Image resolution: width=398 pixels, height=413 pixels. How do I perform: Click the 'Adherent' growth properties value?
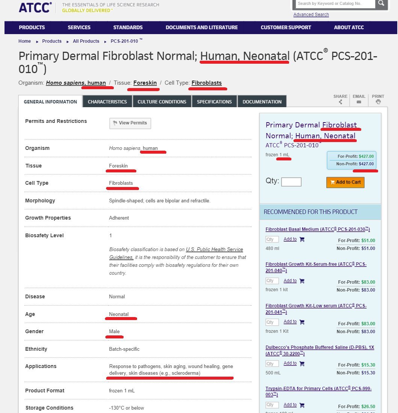119,218
